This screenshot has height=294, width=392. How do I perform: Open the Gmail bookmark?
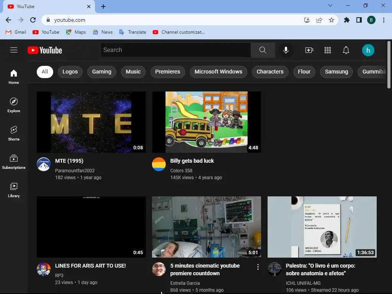16,32
